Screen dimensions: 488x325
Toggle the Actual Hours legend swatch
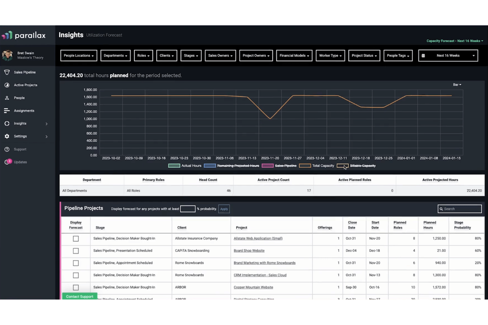tap(174, 166)
